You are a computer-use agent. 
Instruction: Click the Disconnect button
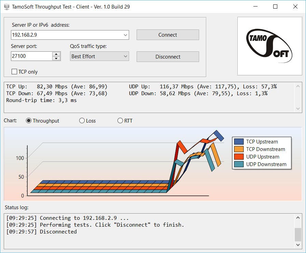(x=168, y=57)
